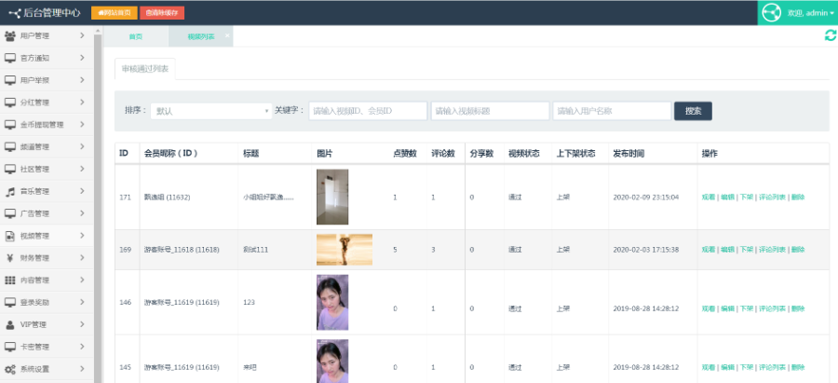Image resolution: width=838 pixels, height=383 pixels.
Task: Click the red 清除缓存 button
Action: click(x=162, y=13)
